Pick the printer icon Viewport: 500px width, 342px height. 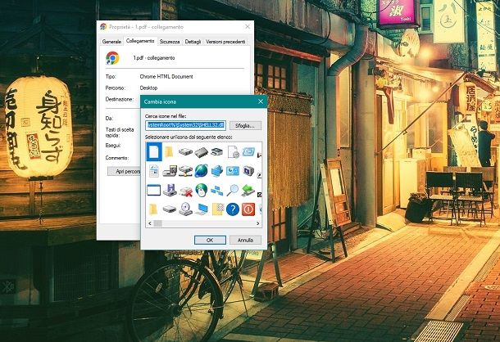[217, 151]
